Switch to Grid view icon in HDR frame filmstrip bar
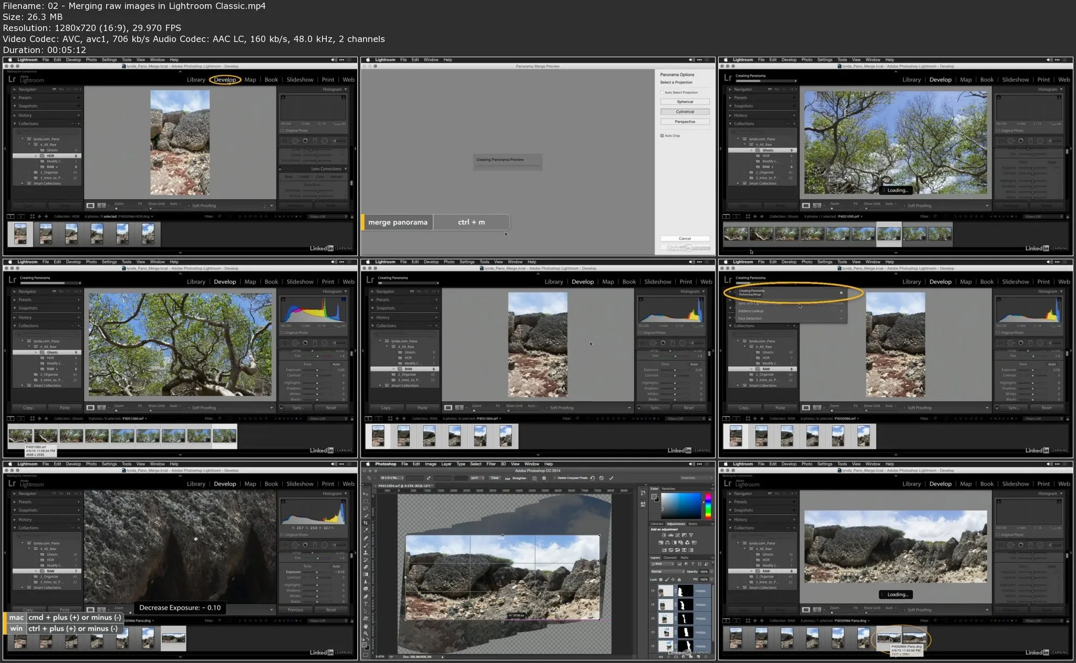This screenshot has width=1076, height=663. 33,216
